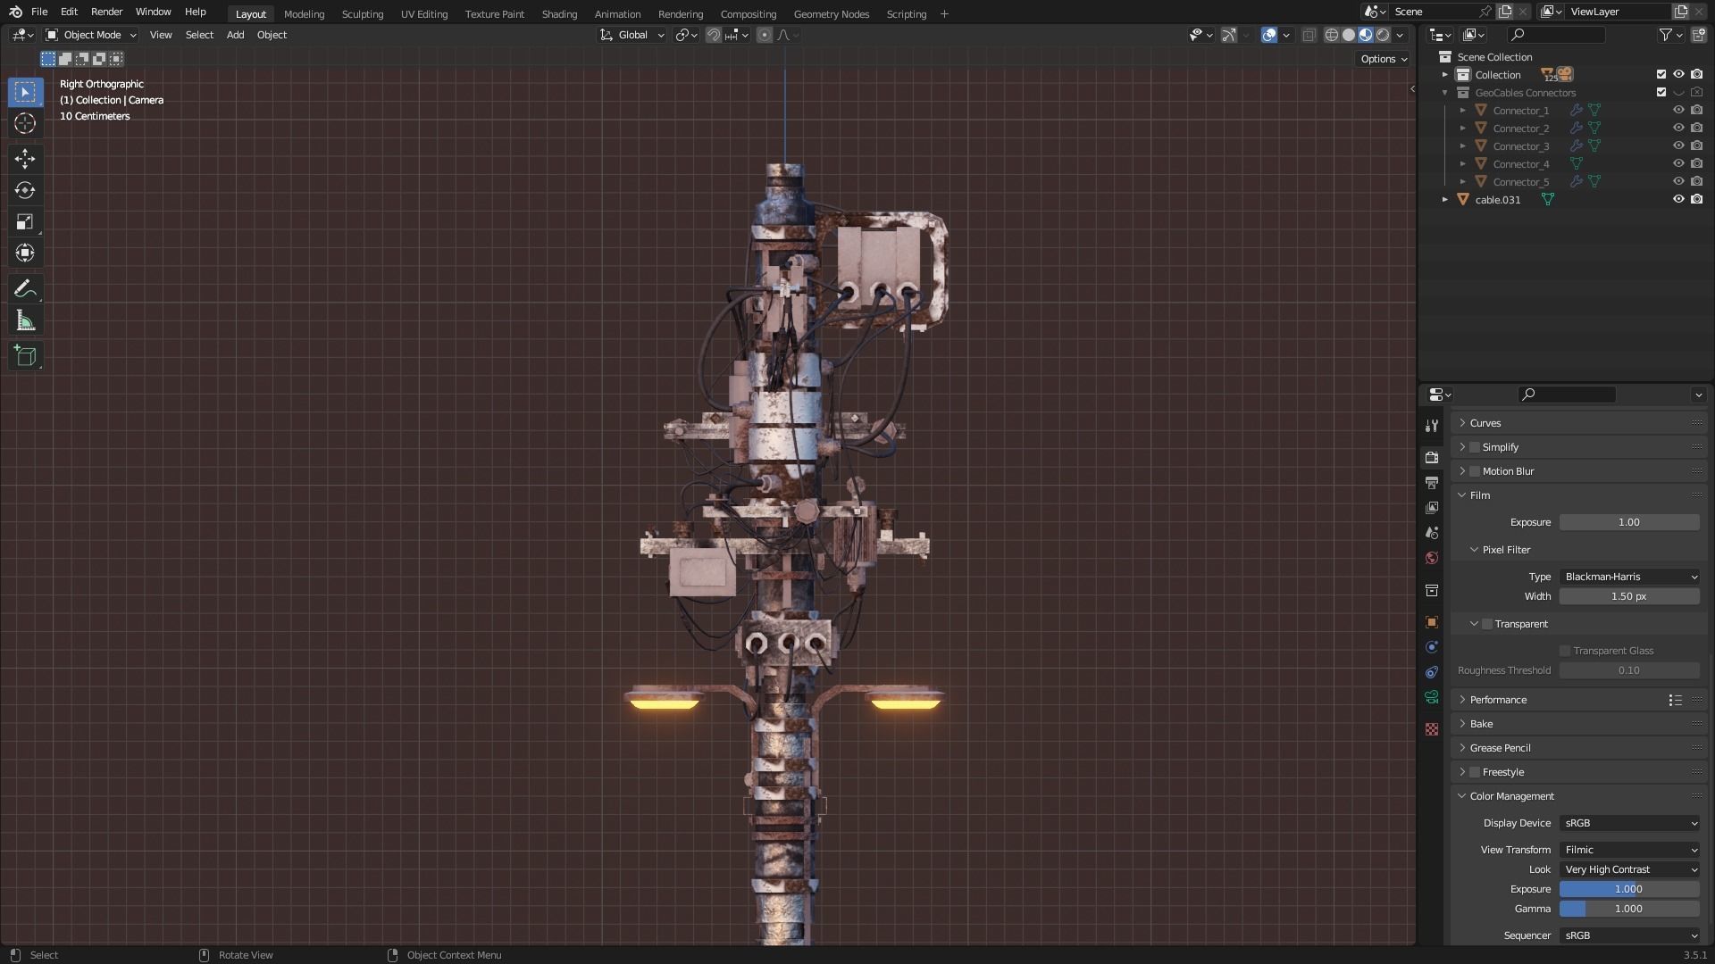Hide Connector_3 with its eye icon
Image resolution: width=1715 pixels, height=964 pixels.
[x=1678, y=145]
